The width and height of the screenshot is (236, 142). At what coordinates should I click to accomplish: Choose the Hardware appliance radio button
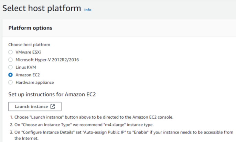click(11, 82)
